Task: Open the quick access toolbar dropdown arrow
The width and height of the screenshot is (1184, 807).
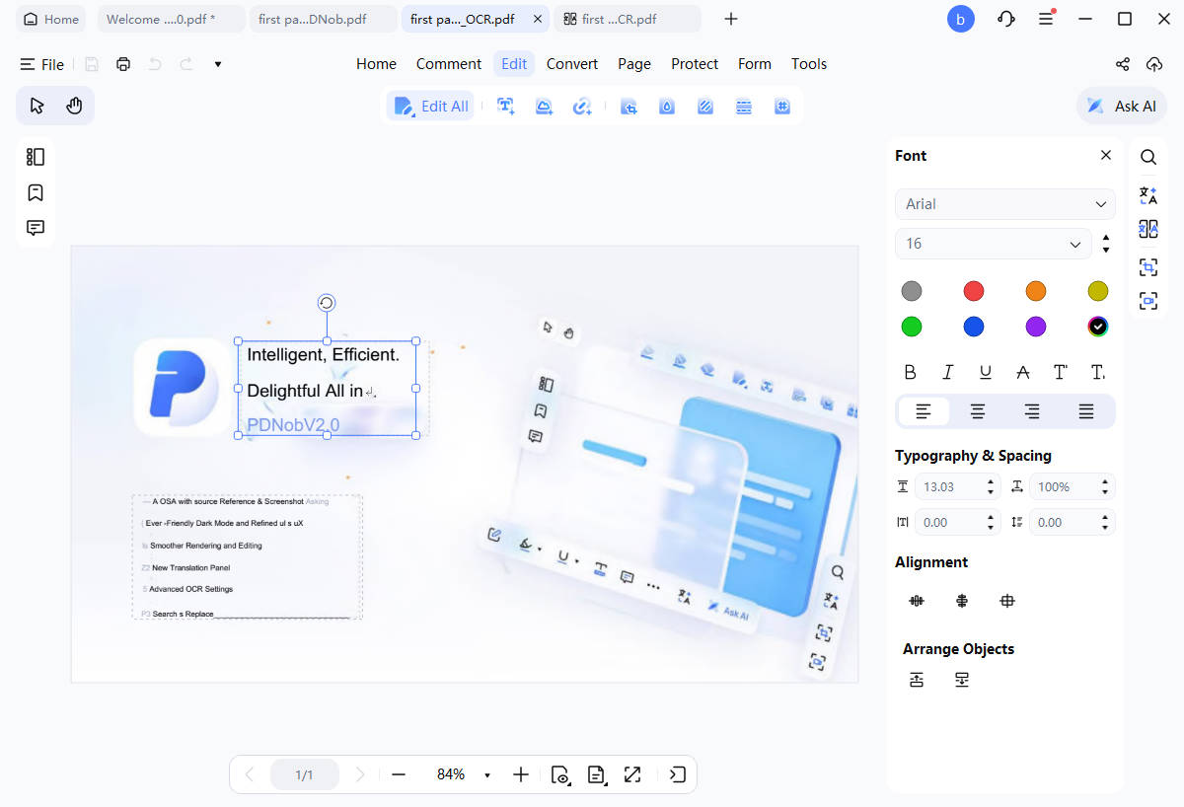Action: pyautogui.click(x=218, y=64)
